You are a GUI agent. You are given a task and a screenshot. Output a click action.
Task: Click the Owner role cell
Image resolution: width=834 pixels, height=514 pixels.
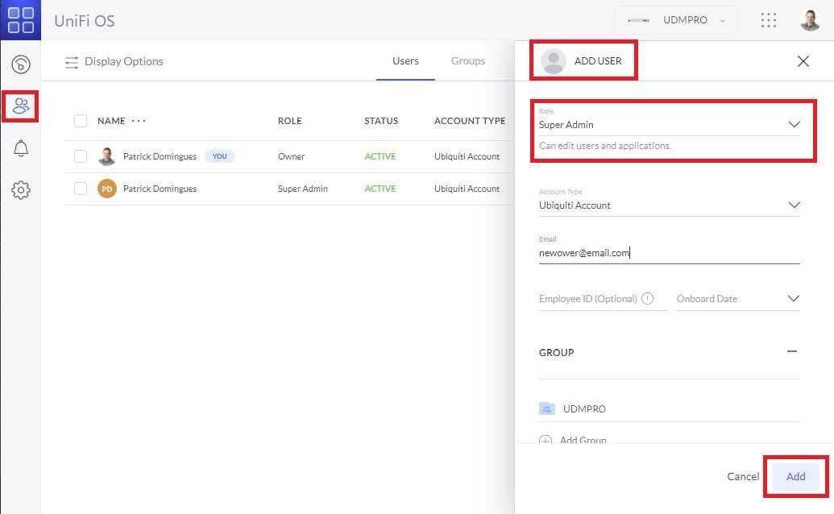pyautogui.click(x=291, y=156)
